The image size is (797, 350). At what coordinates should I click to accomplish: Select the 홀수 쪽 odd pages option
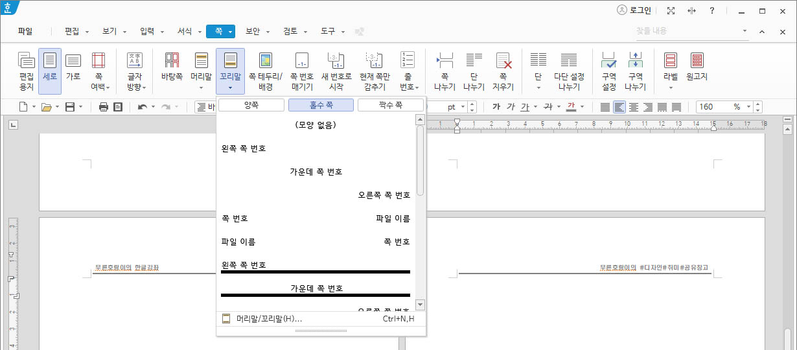click(x=321, y=105)
